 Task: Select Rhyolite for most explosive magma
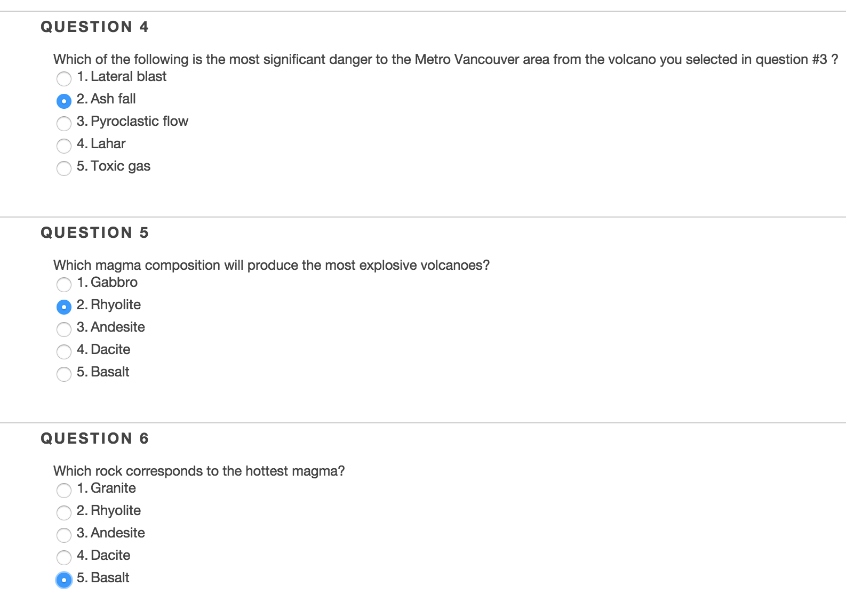64,307
